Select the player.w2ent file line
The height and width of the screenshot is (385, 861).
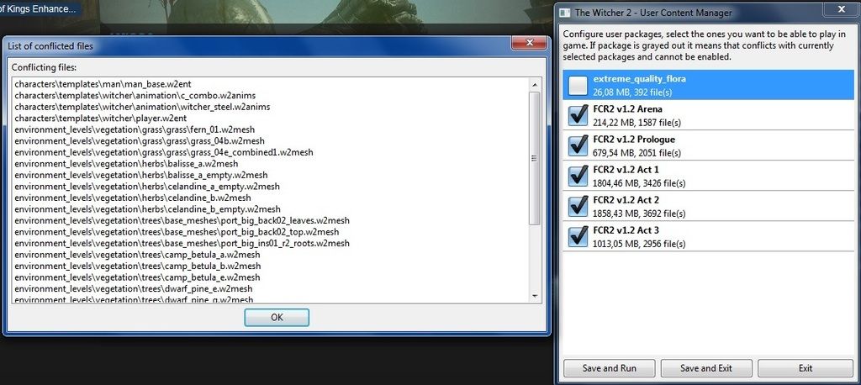point(101,118)
